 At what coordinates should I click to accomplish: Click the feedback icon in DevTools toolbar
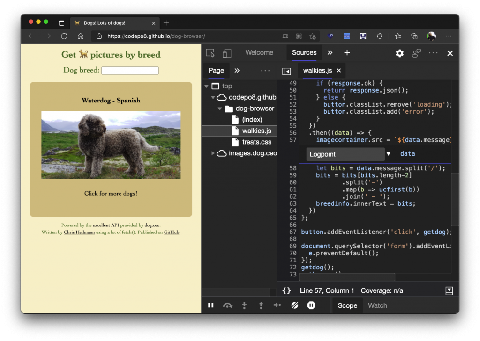click(x=416, y=53)
